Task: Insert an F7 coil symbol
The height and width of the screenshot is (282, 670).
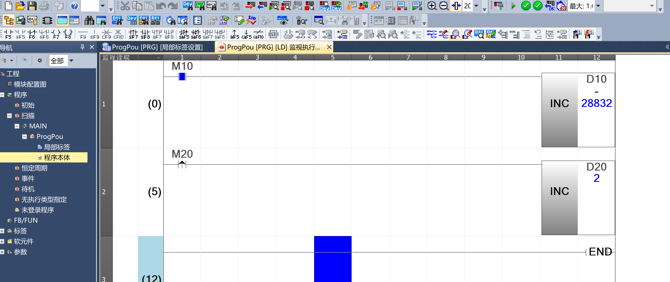Action: (56, 34)
